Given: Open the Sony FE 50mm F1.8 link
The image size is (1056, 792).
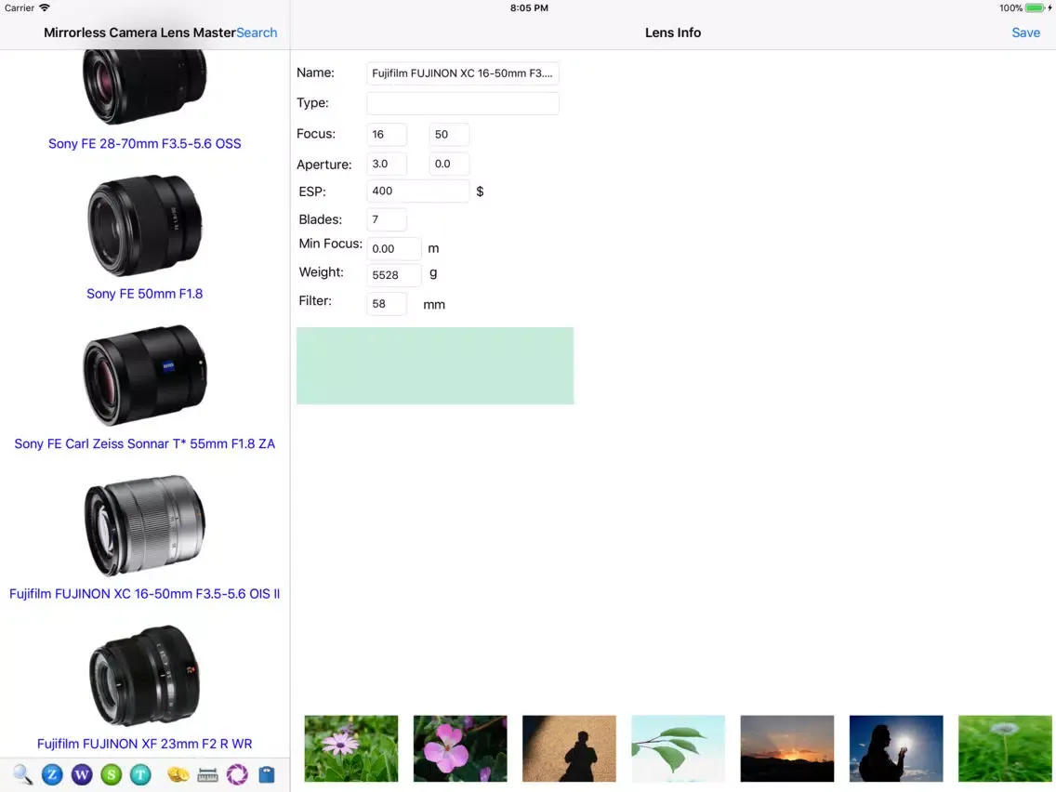Looking at the screenshot, I should tap(145, 294).
